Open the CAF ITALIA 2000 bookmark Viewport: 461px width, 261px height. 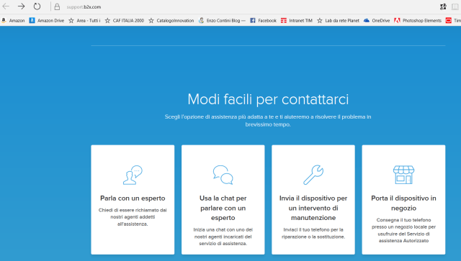pos(125,21)
